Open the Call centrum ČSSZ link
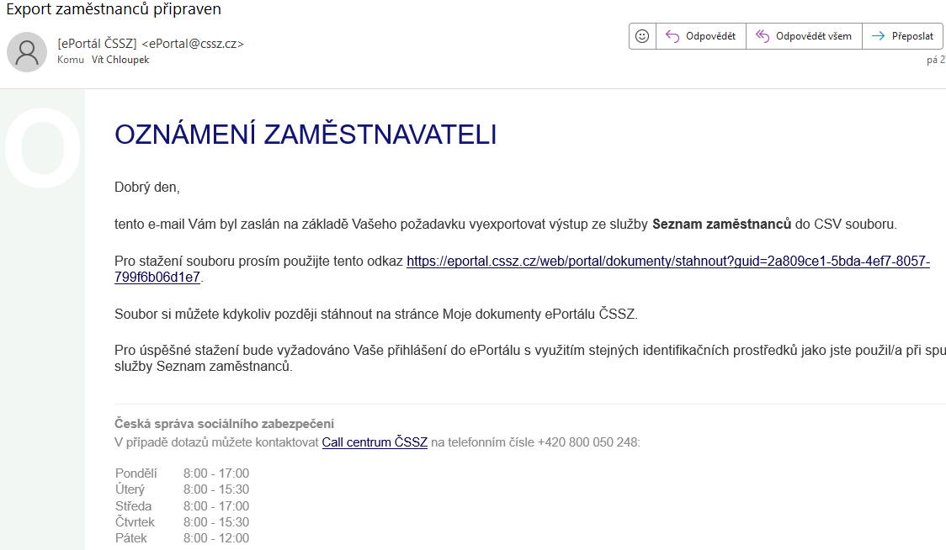Viewport: 946px width, 550px height. (x=375, y=442)
